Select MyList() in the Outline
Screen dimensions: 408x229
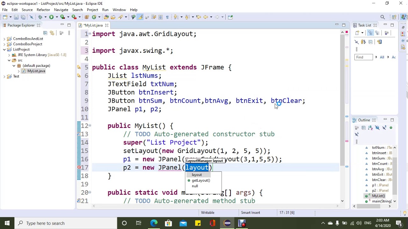coord(379,196)
